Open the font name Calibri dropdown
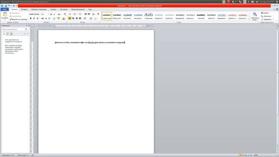This screenshot has width=279, height=157. (40, 14)
